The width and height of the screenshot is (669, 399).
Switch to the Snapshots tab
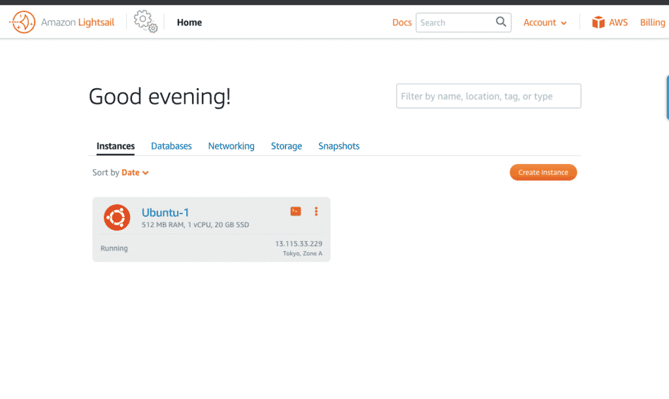pyautogui.click(x=339, y=146)
